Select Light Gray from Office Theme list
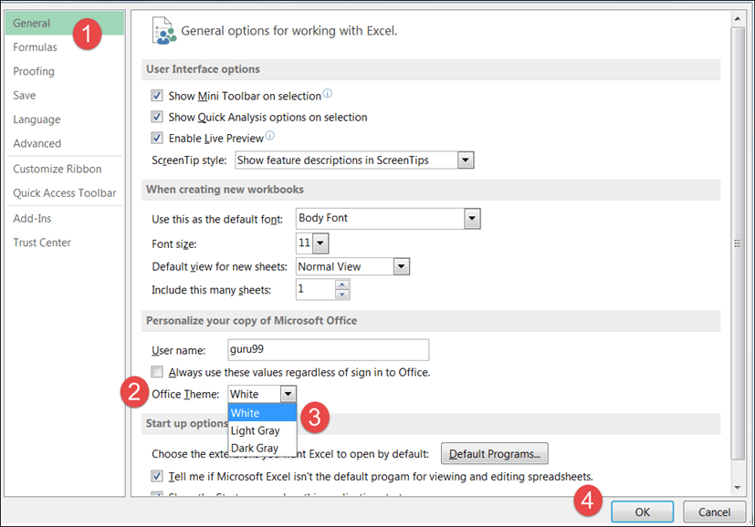 pos(255,430)
